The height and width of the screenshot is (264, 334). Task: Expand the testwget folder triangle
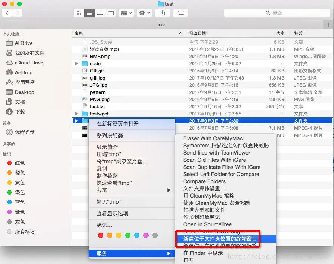[76, 114]
